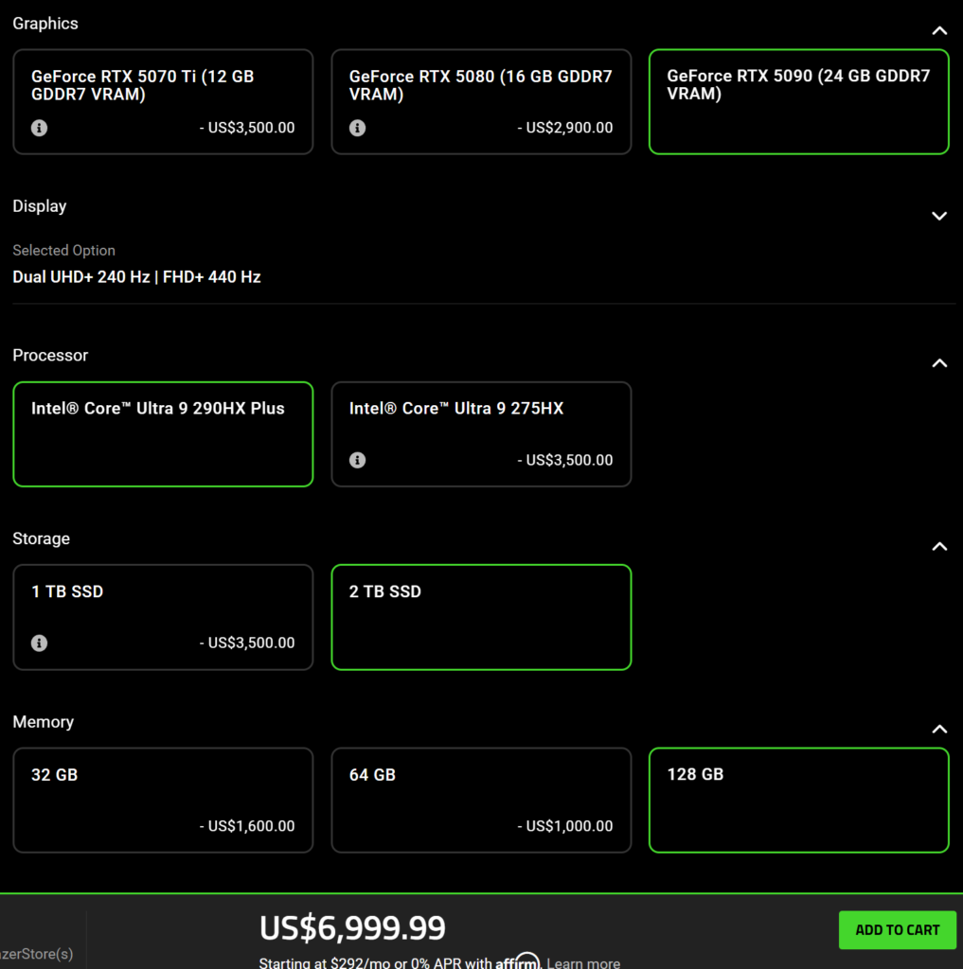This screenshot has height=969, width=963.
Task: Select 64 GB memory option
Action: click(x=481, y=801)
